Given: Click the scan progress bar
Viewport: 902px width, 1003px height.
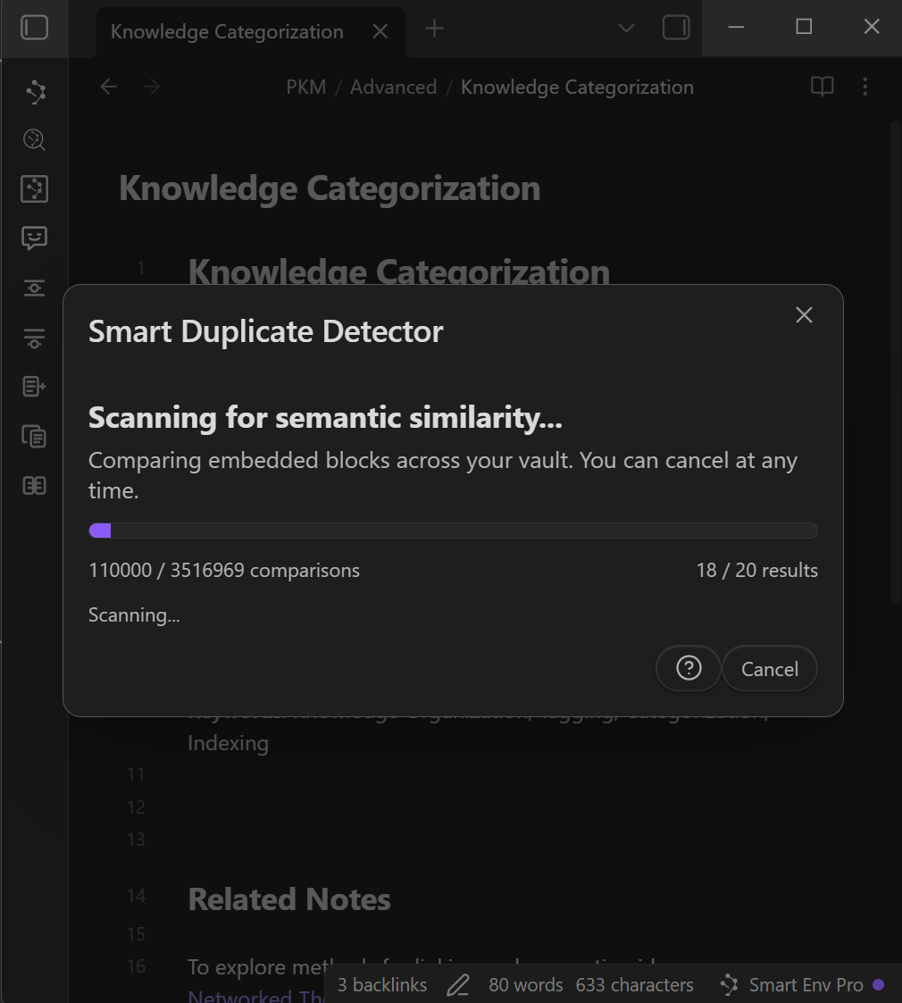Looking at the screenshot, I should click(453, 531).
